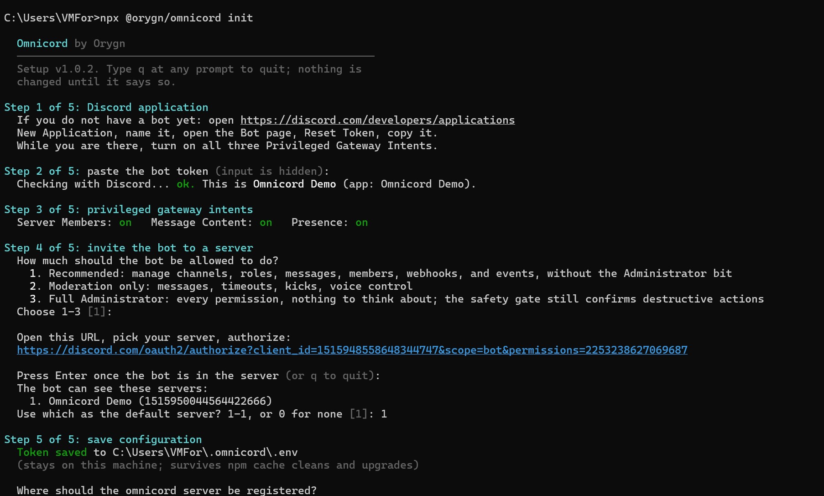Click the 'Step 4 of 5' invite bot heading
Image resolution: width=824 pixels, height=496 pixels.
tap(128, 248)
